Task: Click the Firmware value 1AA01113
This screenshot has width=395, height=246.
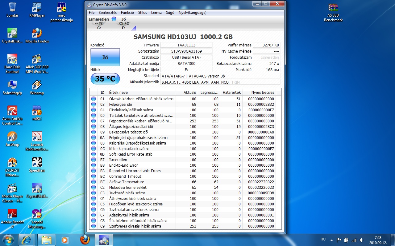Action: (x=186, y=45)
